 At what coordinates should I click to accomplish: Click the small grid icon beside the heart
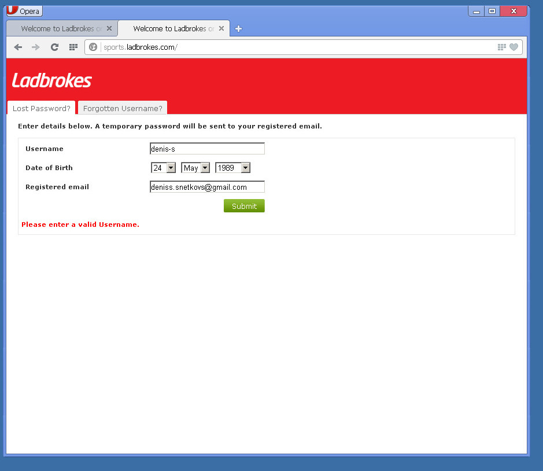[x=501, y=47]
